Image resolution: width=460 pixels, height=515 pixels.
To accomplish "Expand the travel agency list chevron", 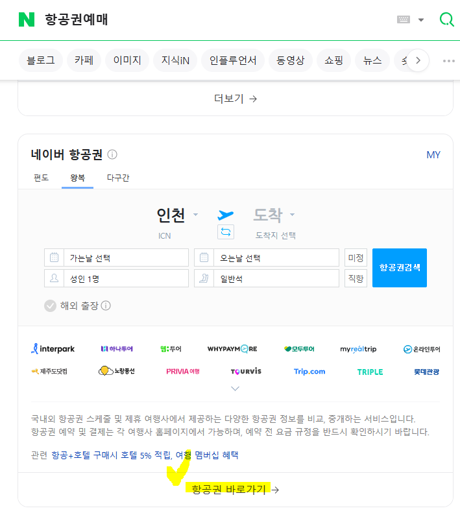I will tap(236, 389).
